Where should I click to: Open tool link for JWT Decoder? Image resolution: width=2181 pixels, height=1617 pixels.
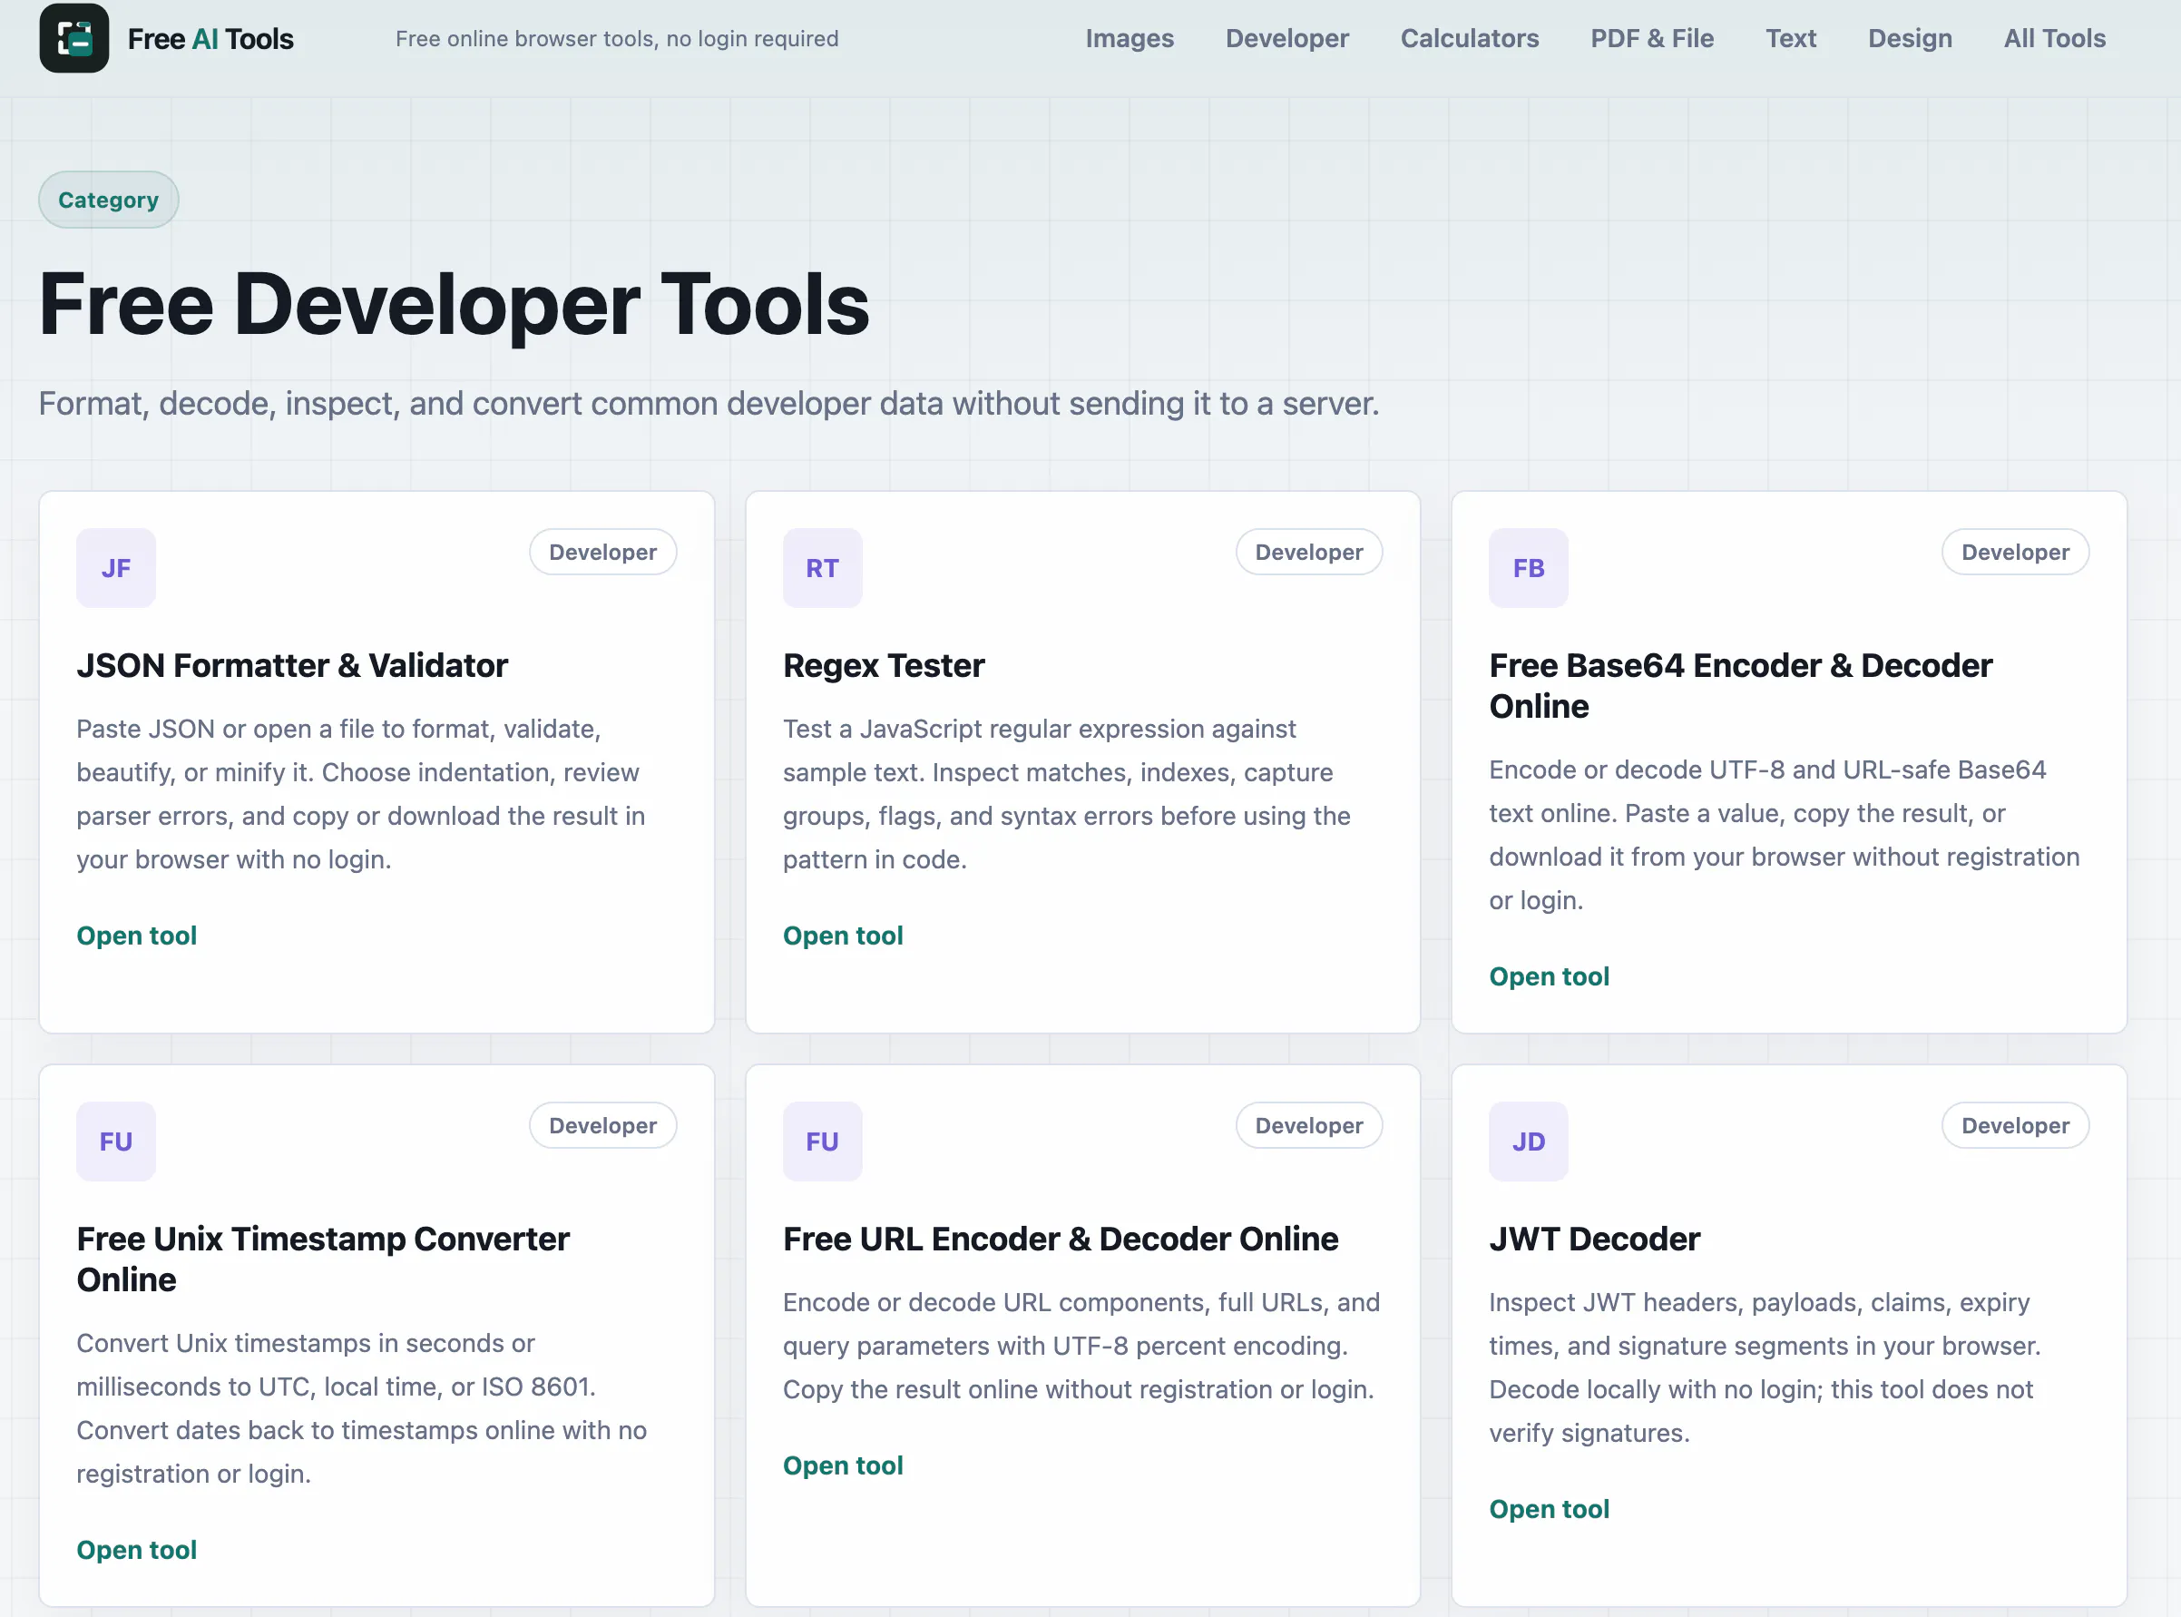coord(1549,1508)
